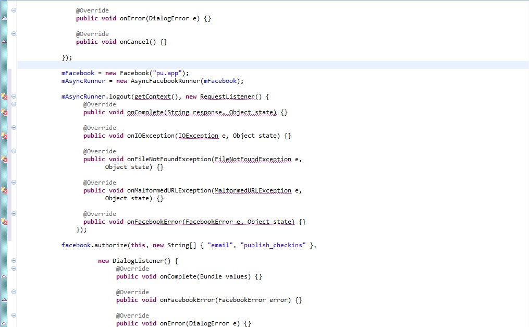529x327 pixels.
Task: Click the error marker next to onComplete(String response)
Action: pos(4,112)
